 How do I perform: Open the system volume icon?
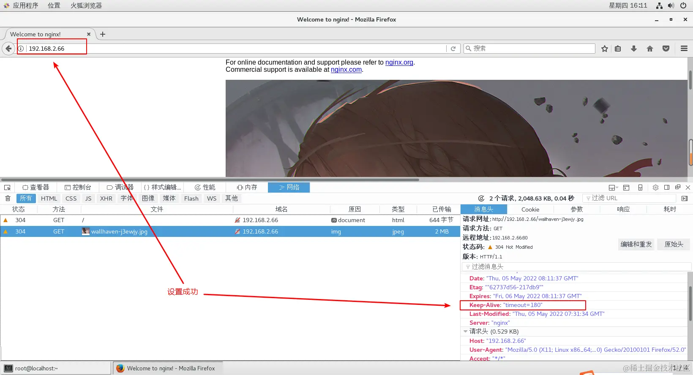(671, 5)
